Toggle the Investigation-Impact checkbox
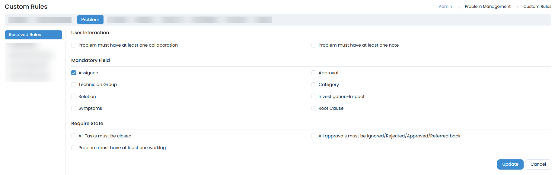Image resolution: width=555 pixels, height=175 pixels. tap(314, 97)
